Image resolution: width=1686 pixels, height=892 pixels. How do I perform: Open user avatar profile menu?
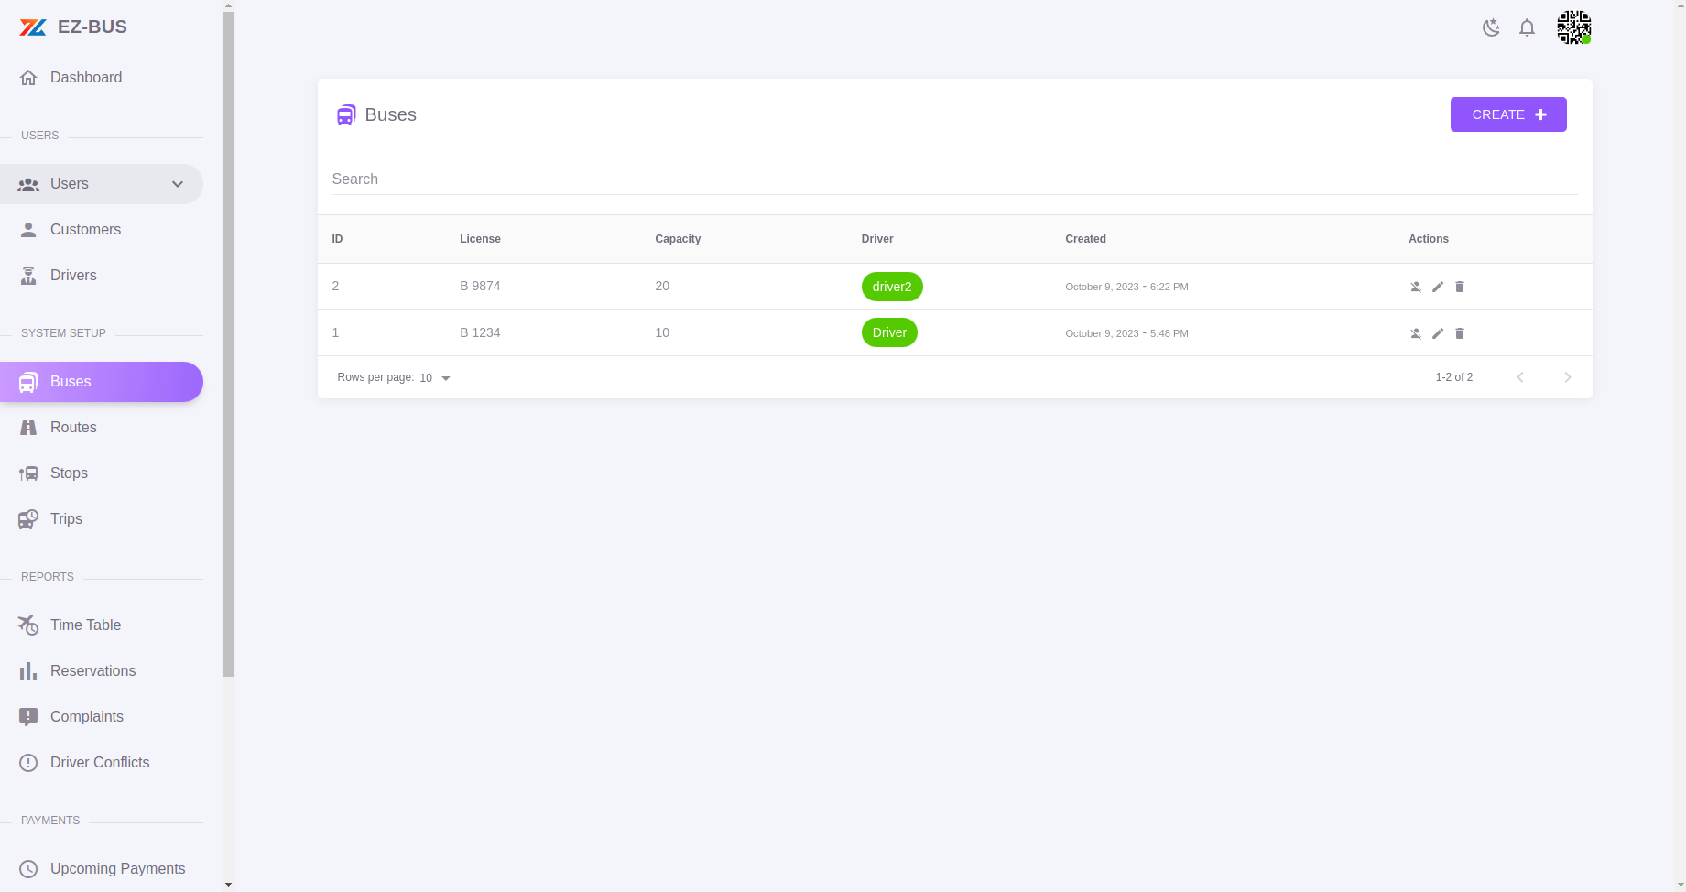(x=1574, y=27)
